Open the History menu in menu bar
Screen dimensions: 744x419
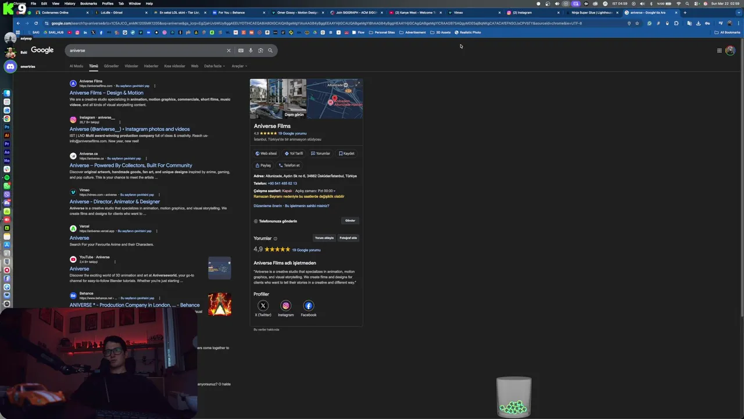[x=70, y=3]
